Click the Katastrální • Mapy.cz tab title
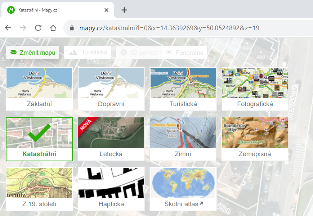The image size is (313, 216). point(38,10)
